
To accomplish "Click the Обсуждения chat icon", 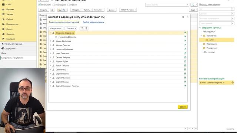I will (x=3, y=48).
